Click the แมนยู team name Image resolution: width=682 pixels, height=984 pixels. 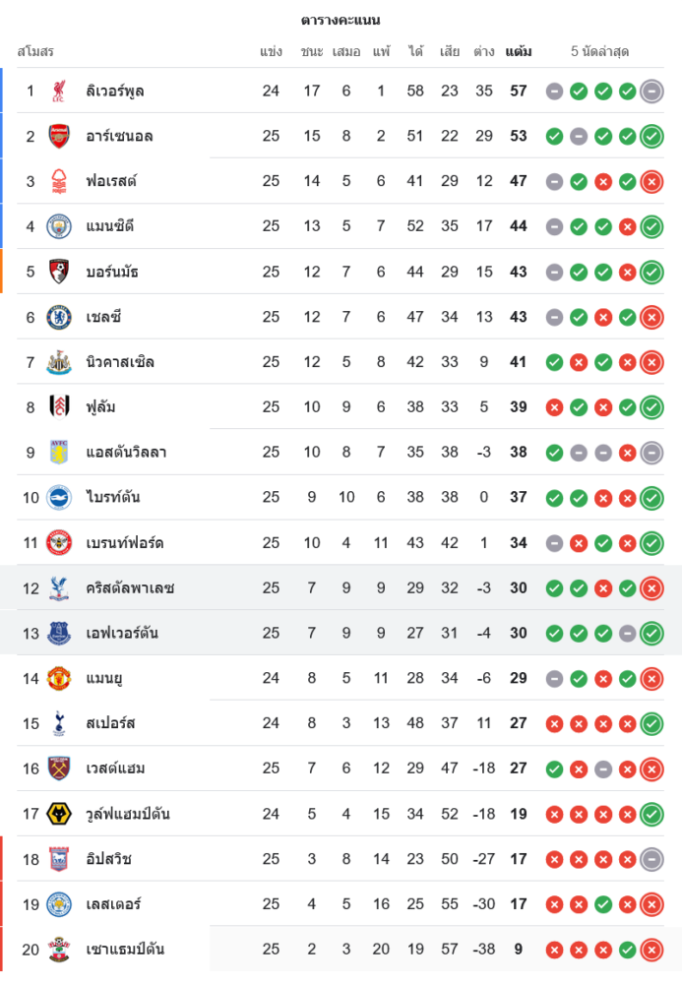(x=104, y=678)
